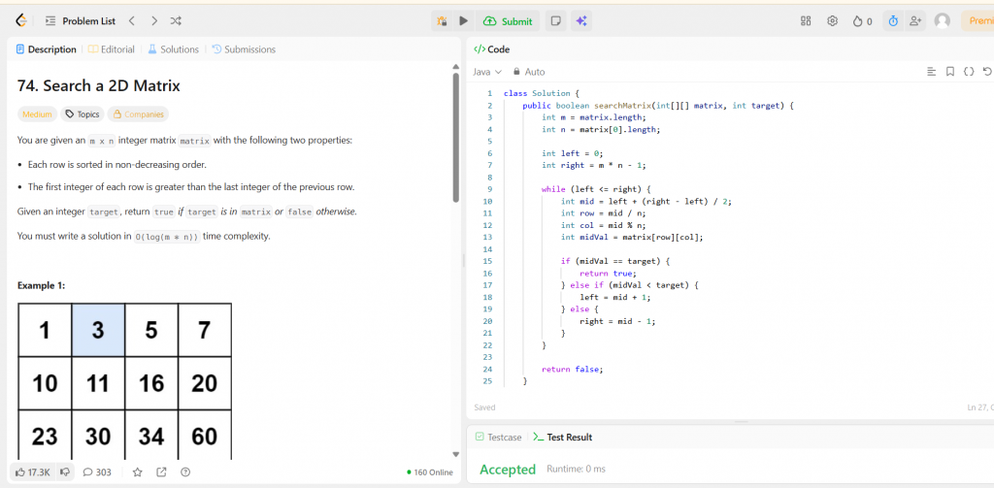Switch to the Testcase tab
This screenshot has height=488, width=994.
pos(499,438)
